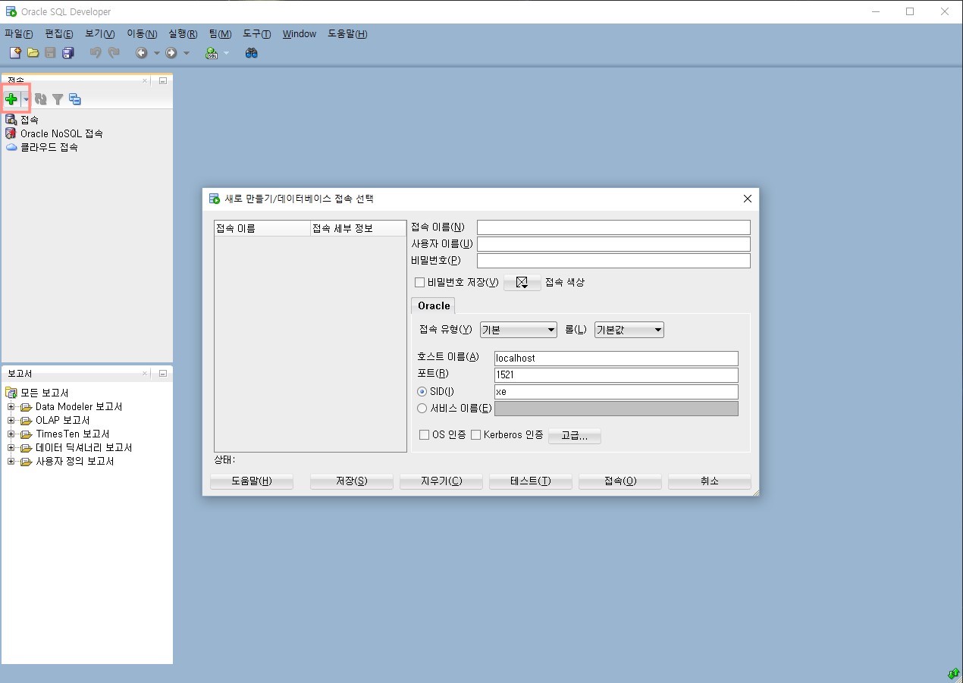Viewport: 963px width, 683px height.
Task: Click the 저장(S) button
Action: (352, 481)
